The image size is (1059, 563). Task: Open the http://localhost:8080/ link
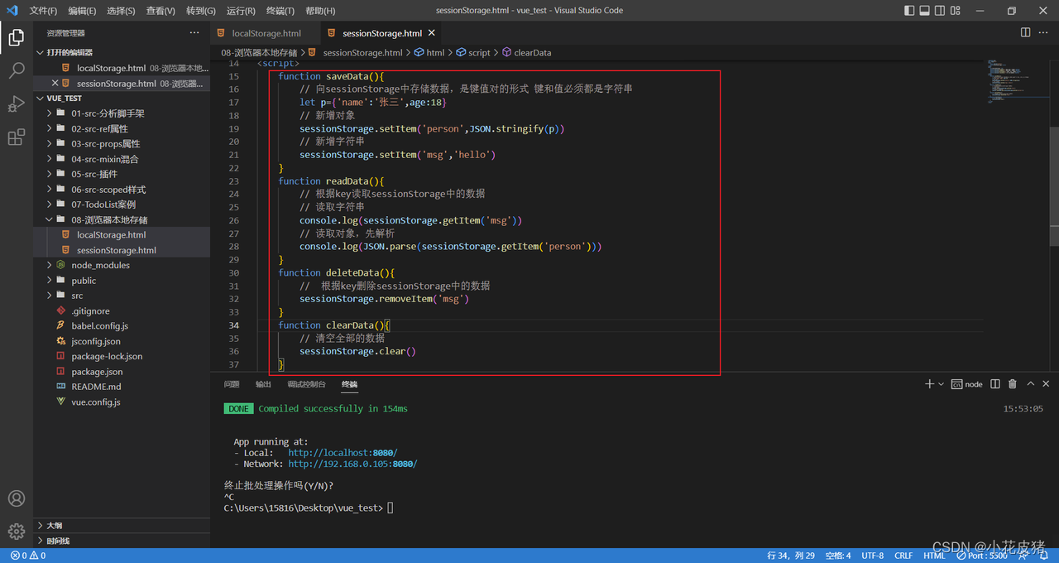coord(343,453)
